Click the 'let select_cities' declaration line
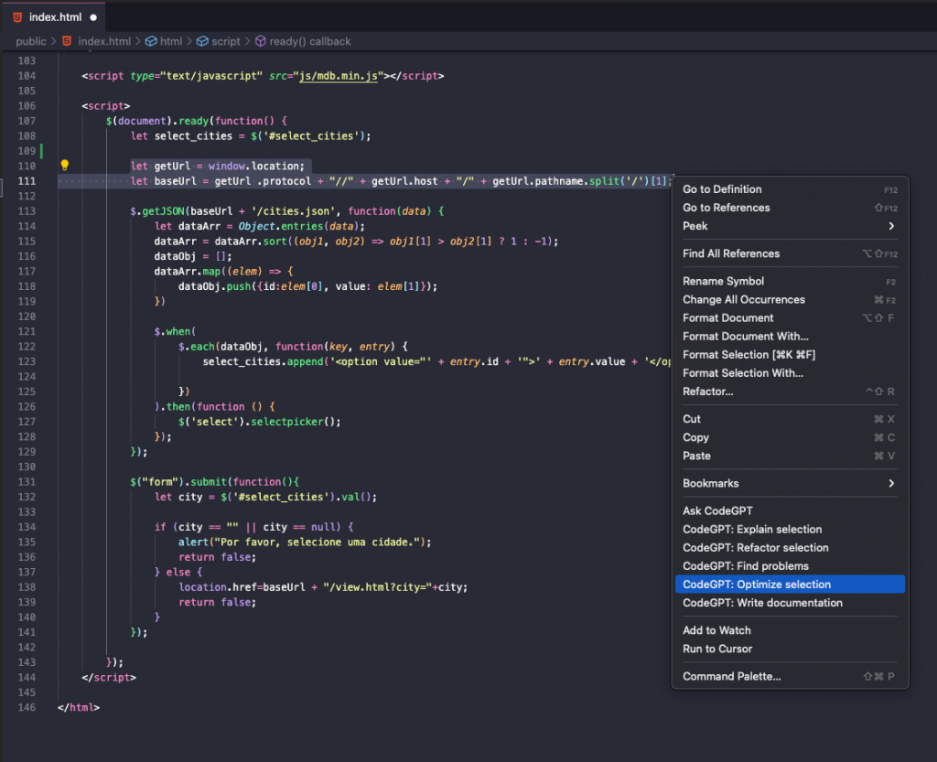Screen dimensions: 937x762 (251, 136)
